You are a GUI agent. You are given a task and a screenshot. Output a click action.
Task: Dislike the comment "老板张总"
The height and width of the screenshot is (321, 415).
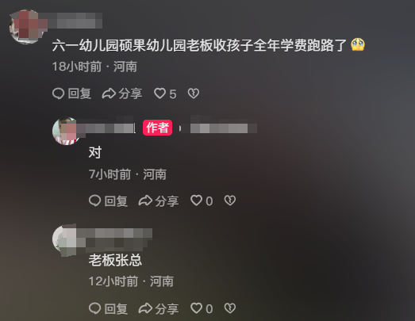230,308
